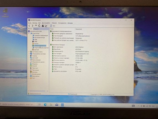Expand the Системна плата tree node

29,52
